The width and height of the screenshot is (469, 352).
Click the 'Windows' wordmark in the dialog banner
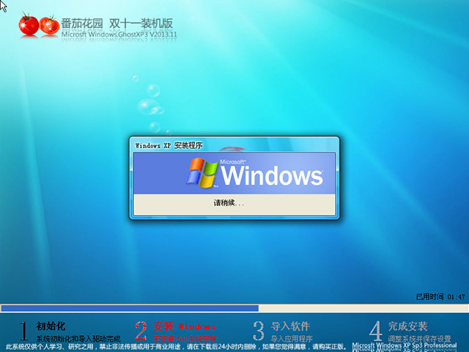pyautogui.click(x=272, y=176)
